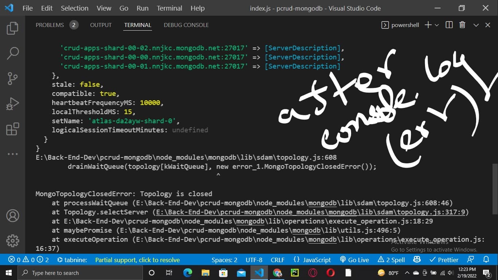Kill terminal with the trash icon

click(x=462, y=25)
